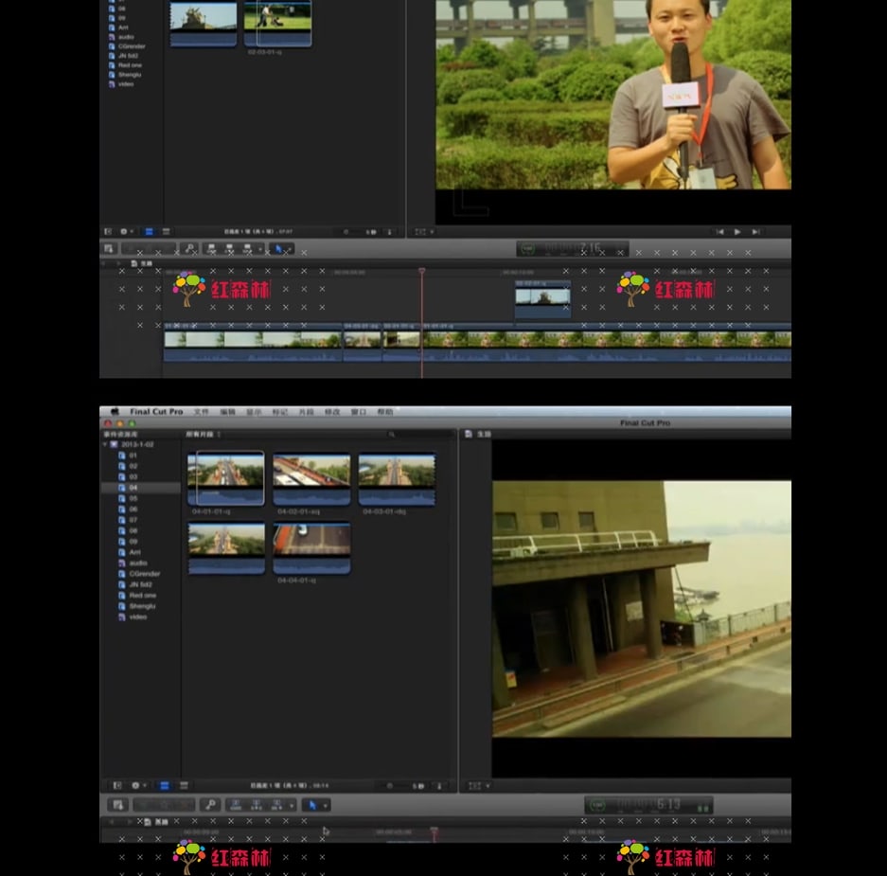Select the Arri event in the bottom window
This screenshot has height=876, width=887.
(x=134, y=552)
